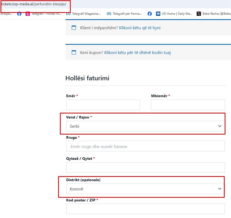231x218 pixels.
Task: Click the window icon beside 'Klient i mëparshëm?'
Action: [x=74, y=28]
